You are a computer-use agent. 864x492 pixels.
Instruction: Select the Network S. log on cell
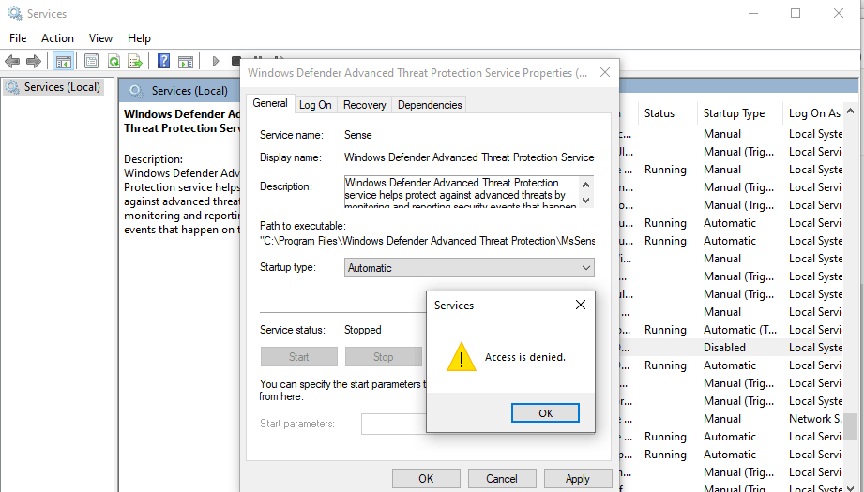[x=815, y=419]
